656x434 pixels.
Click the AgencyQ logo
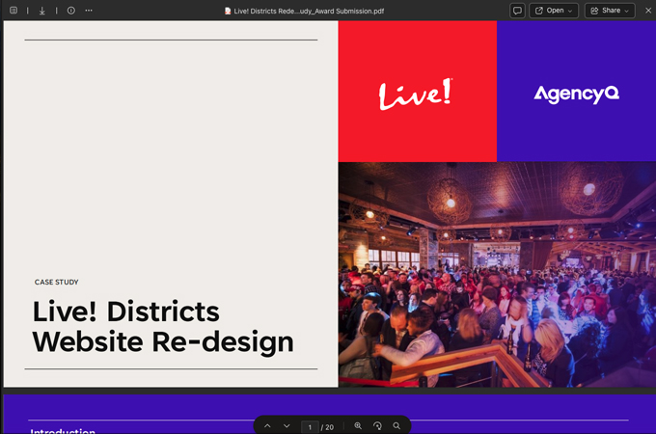click(577, 95)
